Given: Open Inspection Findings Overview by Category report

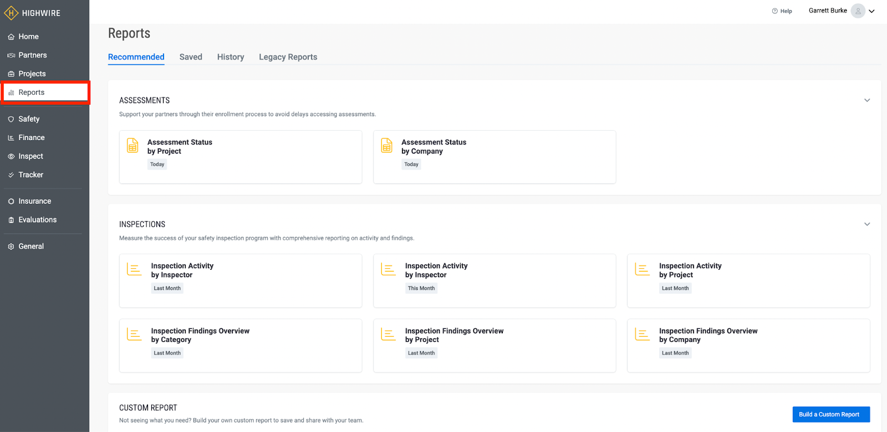Looking at the screenshot, I should (x=241, y=346).
